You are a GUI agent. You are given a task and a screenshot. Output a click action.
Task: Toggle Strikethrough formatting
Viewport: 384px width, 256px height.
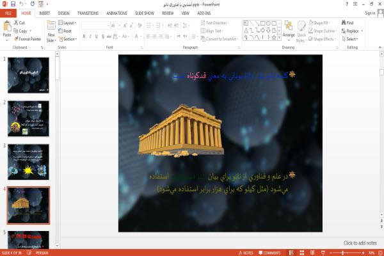click(x=109, y=36)
